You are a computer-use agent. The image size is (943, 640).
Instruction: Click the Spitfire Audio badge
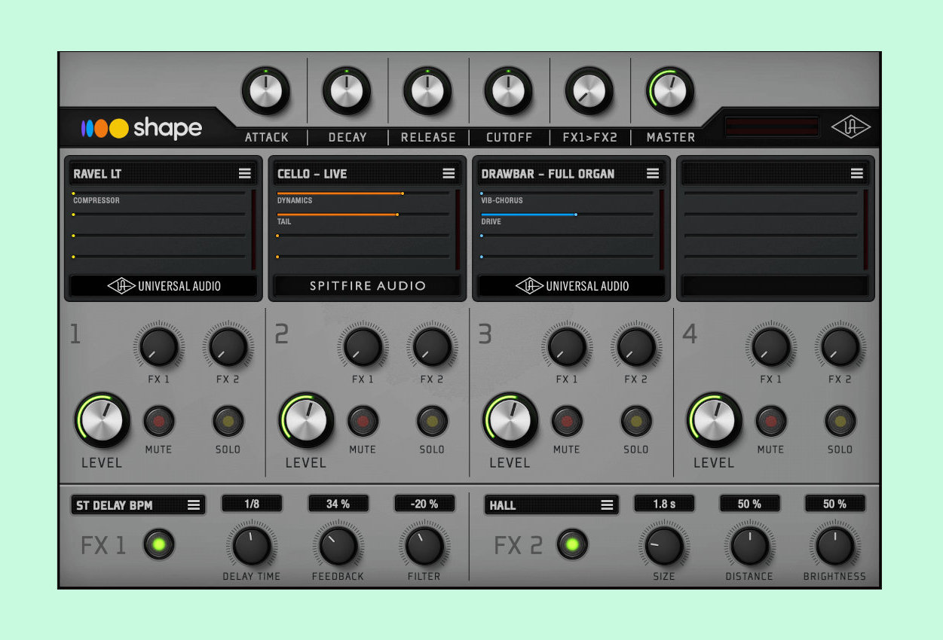click(368, 286)
